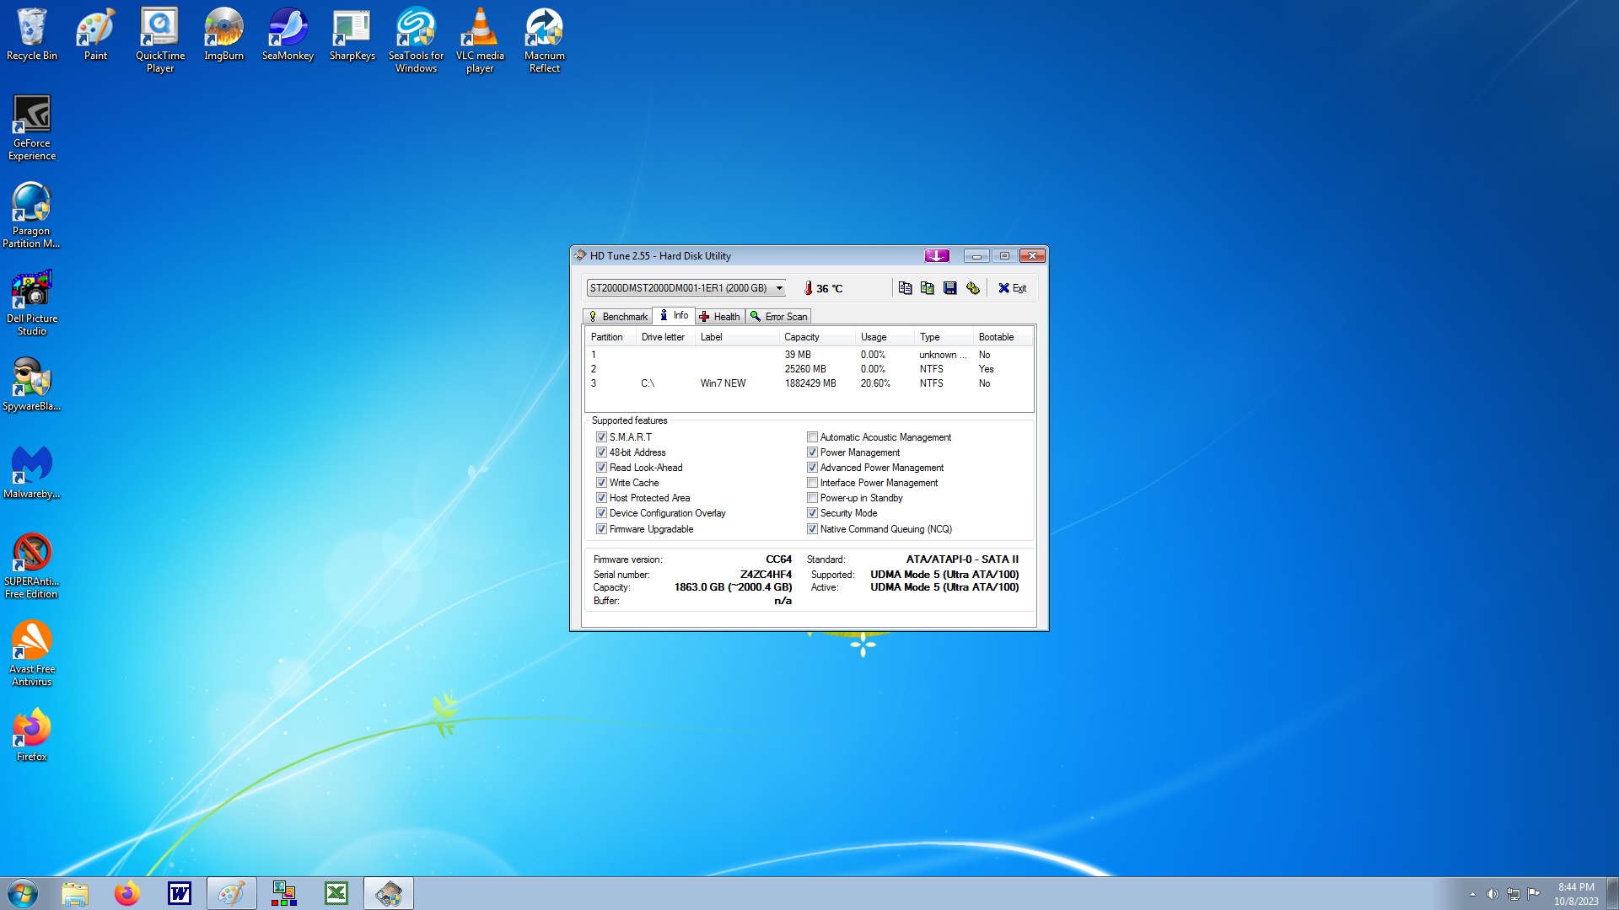Click the copy screenshot to clipboard icon
Viewport: 1619px width, 910px height.
click(928, 288)
